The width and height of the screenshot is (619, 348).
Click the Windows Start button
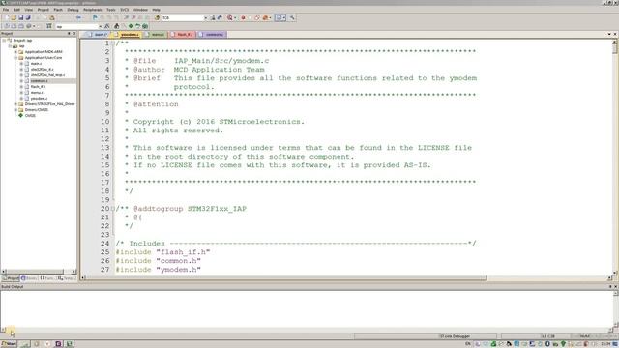pyautogui.click(x=9, y=344)
